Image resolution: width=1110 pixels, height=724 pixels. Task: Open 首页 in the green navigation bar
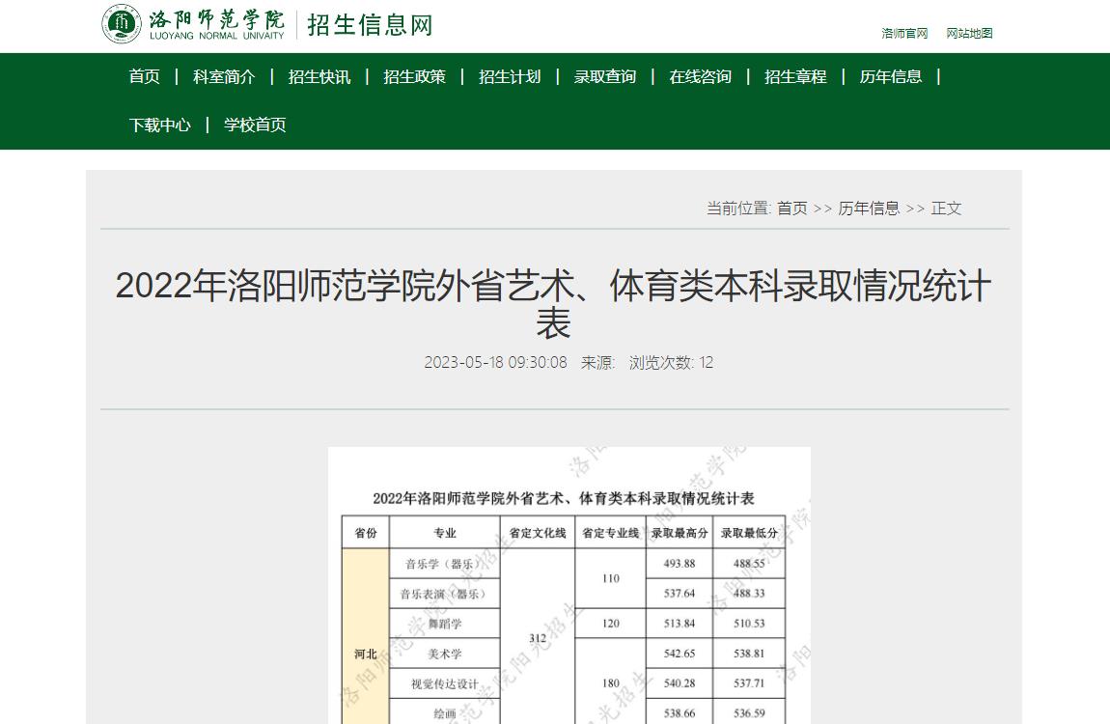145,76
